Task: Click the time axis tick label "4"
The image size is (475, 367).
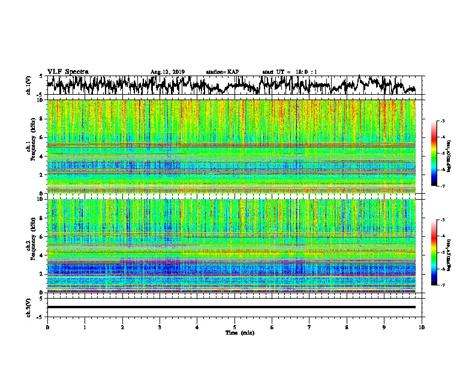Action: click(197, 327)
